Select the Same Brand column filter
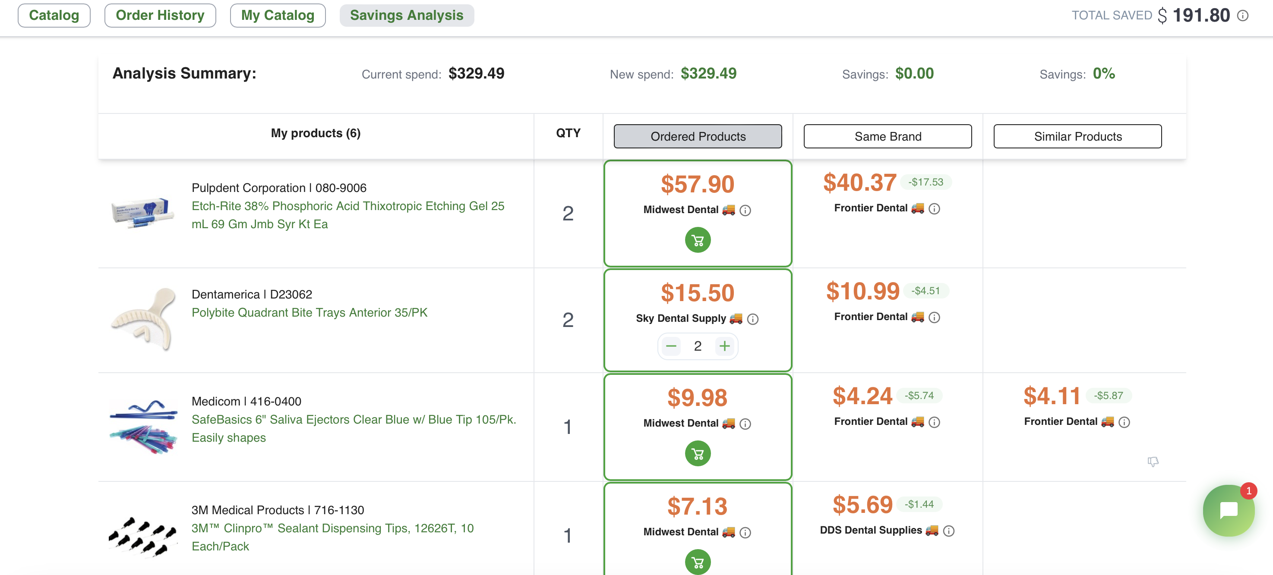The image size is (1273, 575). [x=887, y=136]
